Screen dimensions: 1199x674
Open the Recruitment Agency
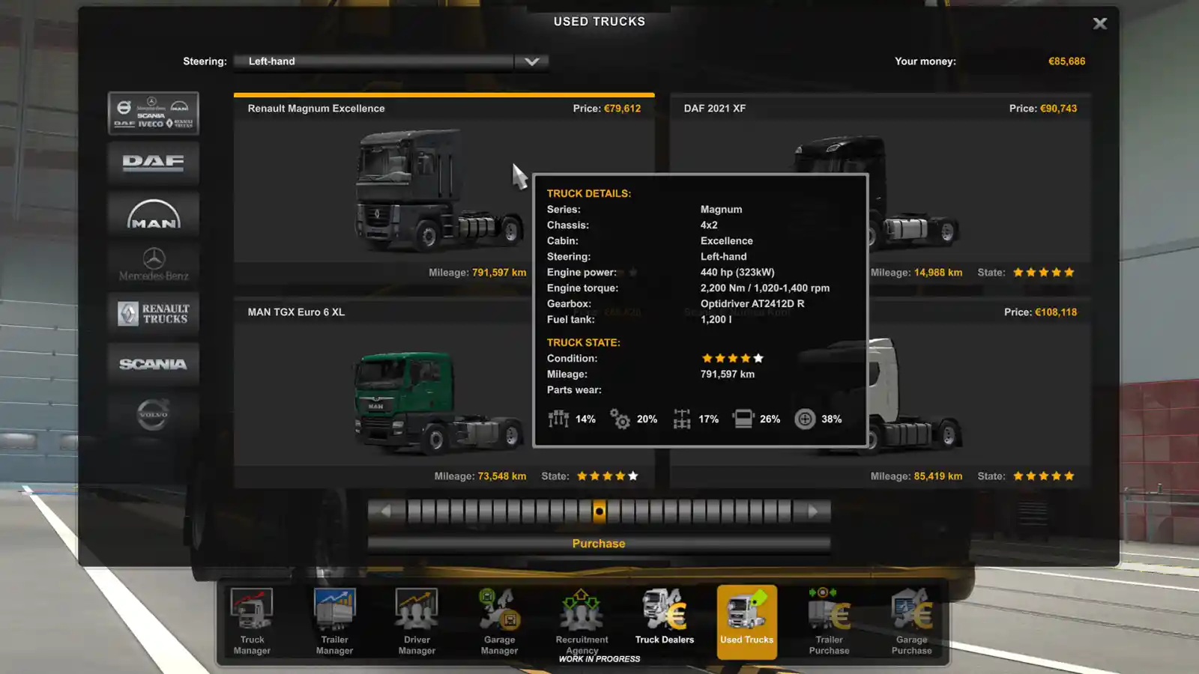(x=582, y=619)
